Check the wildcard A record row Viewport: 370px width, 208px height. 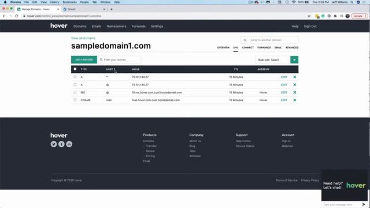(75, 77)
